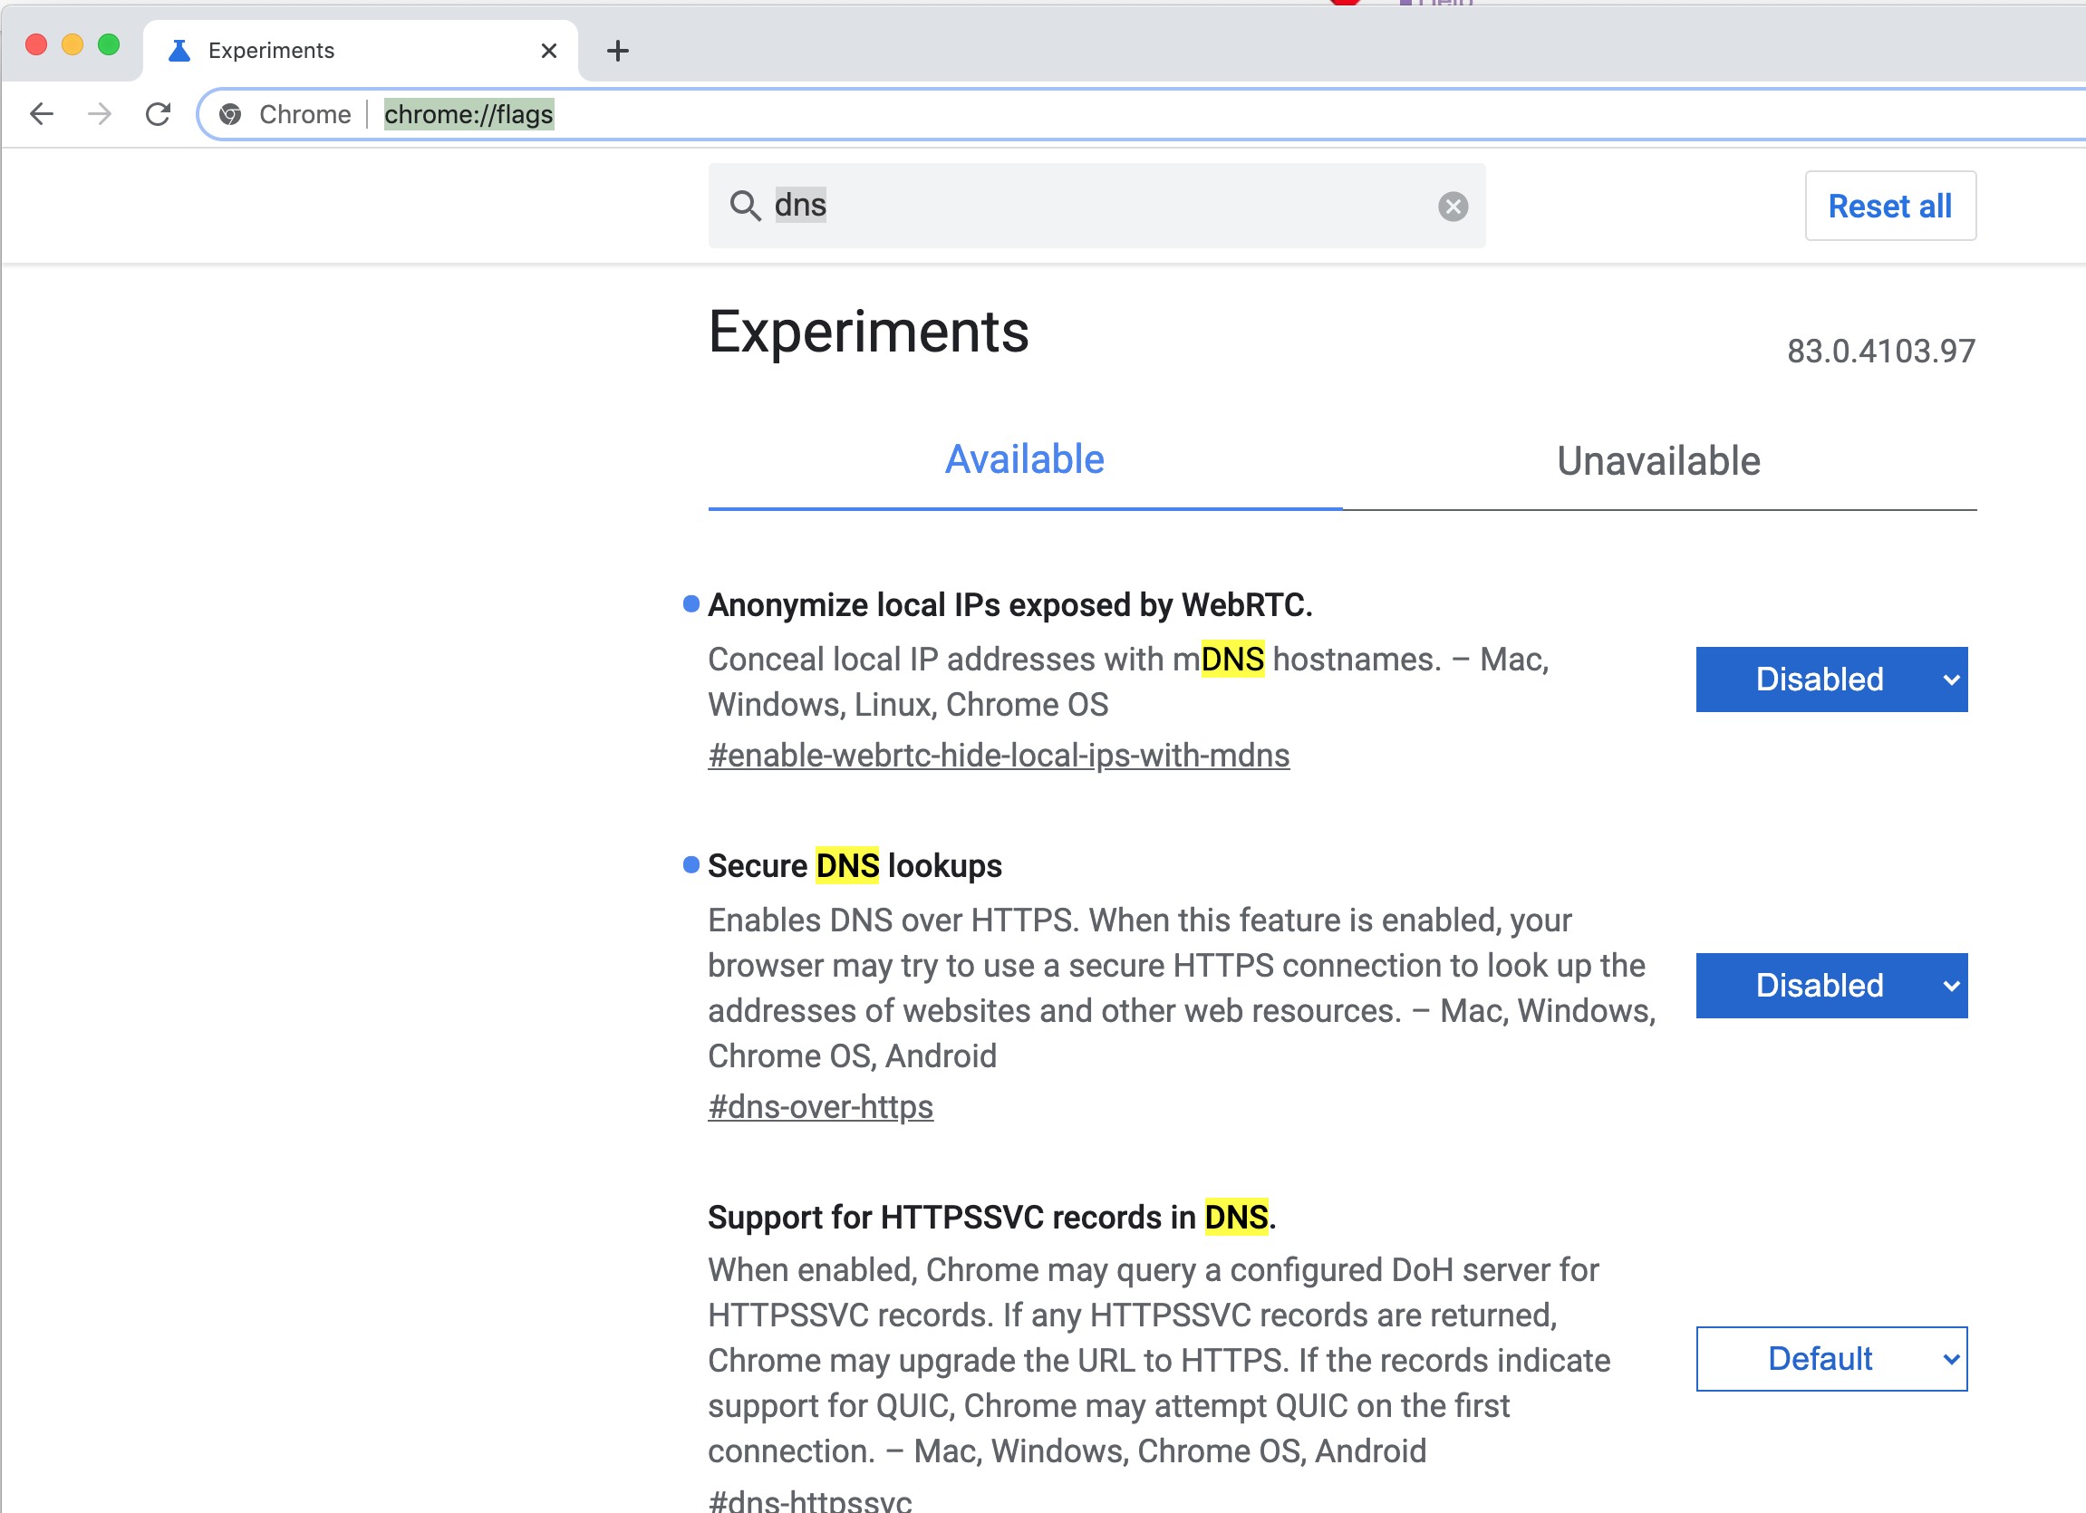Click blue dot beside Secure DNS lookups
The width and height of the screenshot is (2086, 1513).
(691, 864)
